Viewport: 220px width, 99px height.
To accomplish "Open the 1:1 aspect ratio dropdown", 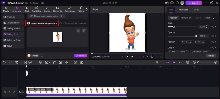I will tap(145, 57).
